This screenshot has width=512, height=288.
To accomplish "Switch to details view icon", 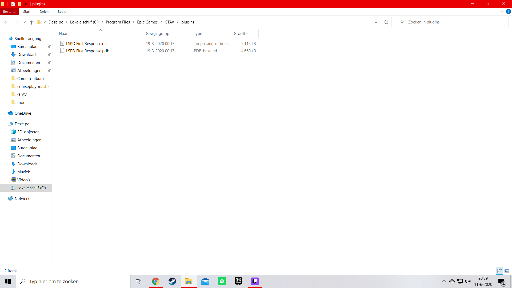I will [499, 271].
